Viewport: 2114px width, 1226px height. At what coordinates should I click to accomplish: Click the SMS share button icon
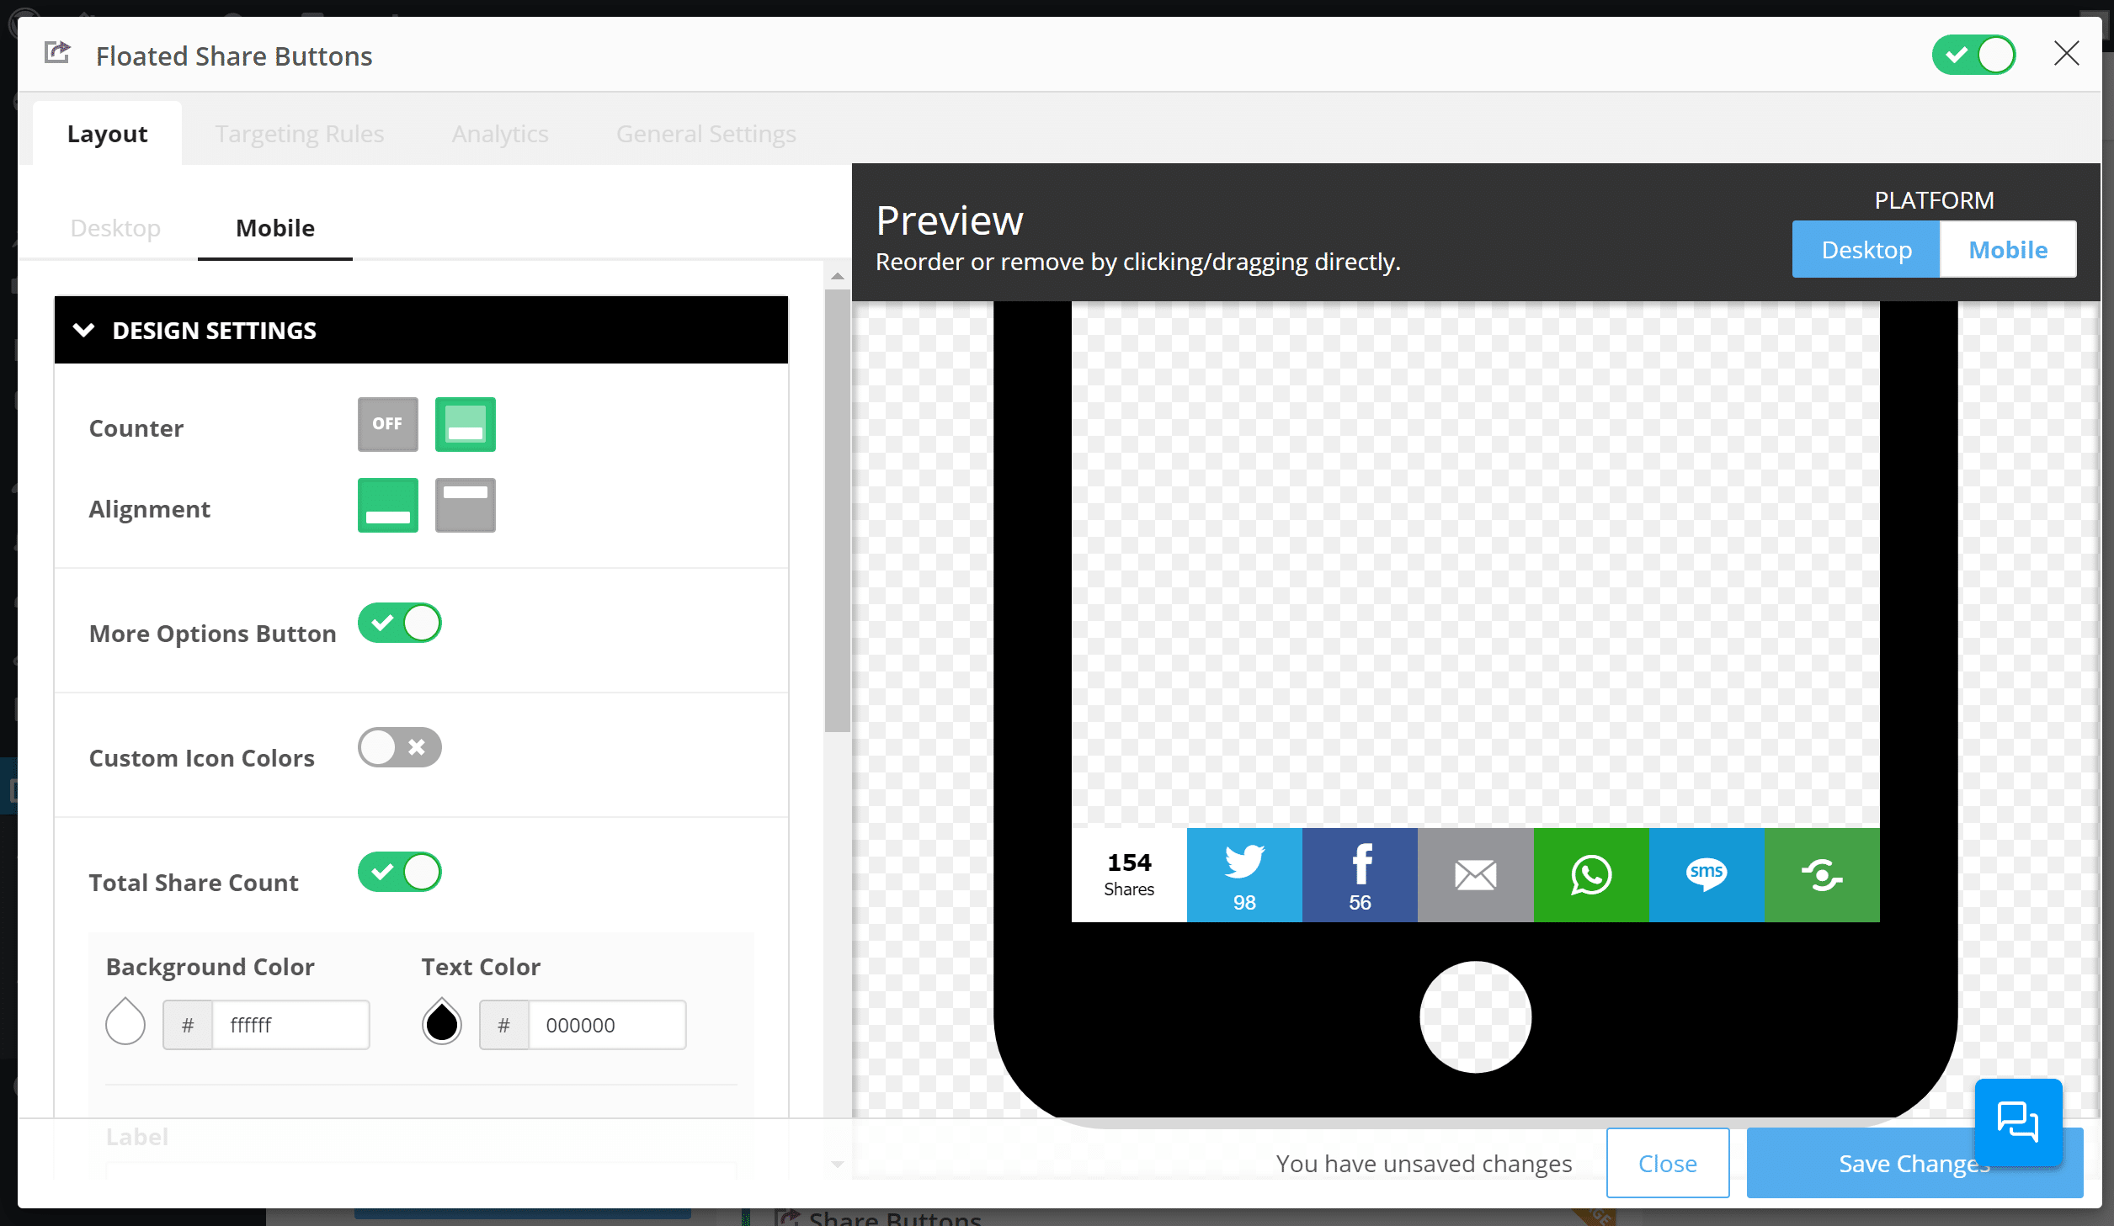(x=1707, y=874)
